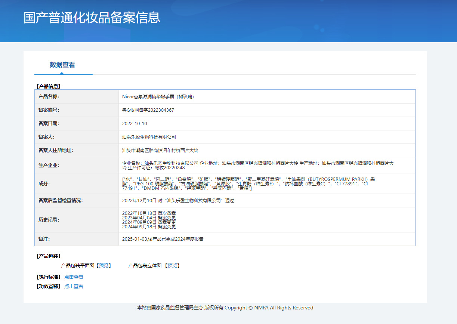The height and width of the screenshot is (324, 457).
Task: Click the 备注 row label
Action: coord(44,239)
